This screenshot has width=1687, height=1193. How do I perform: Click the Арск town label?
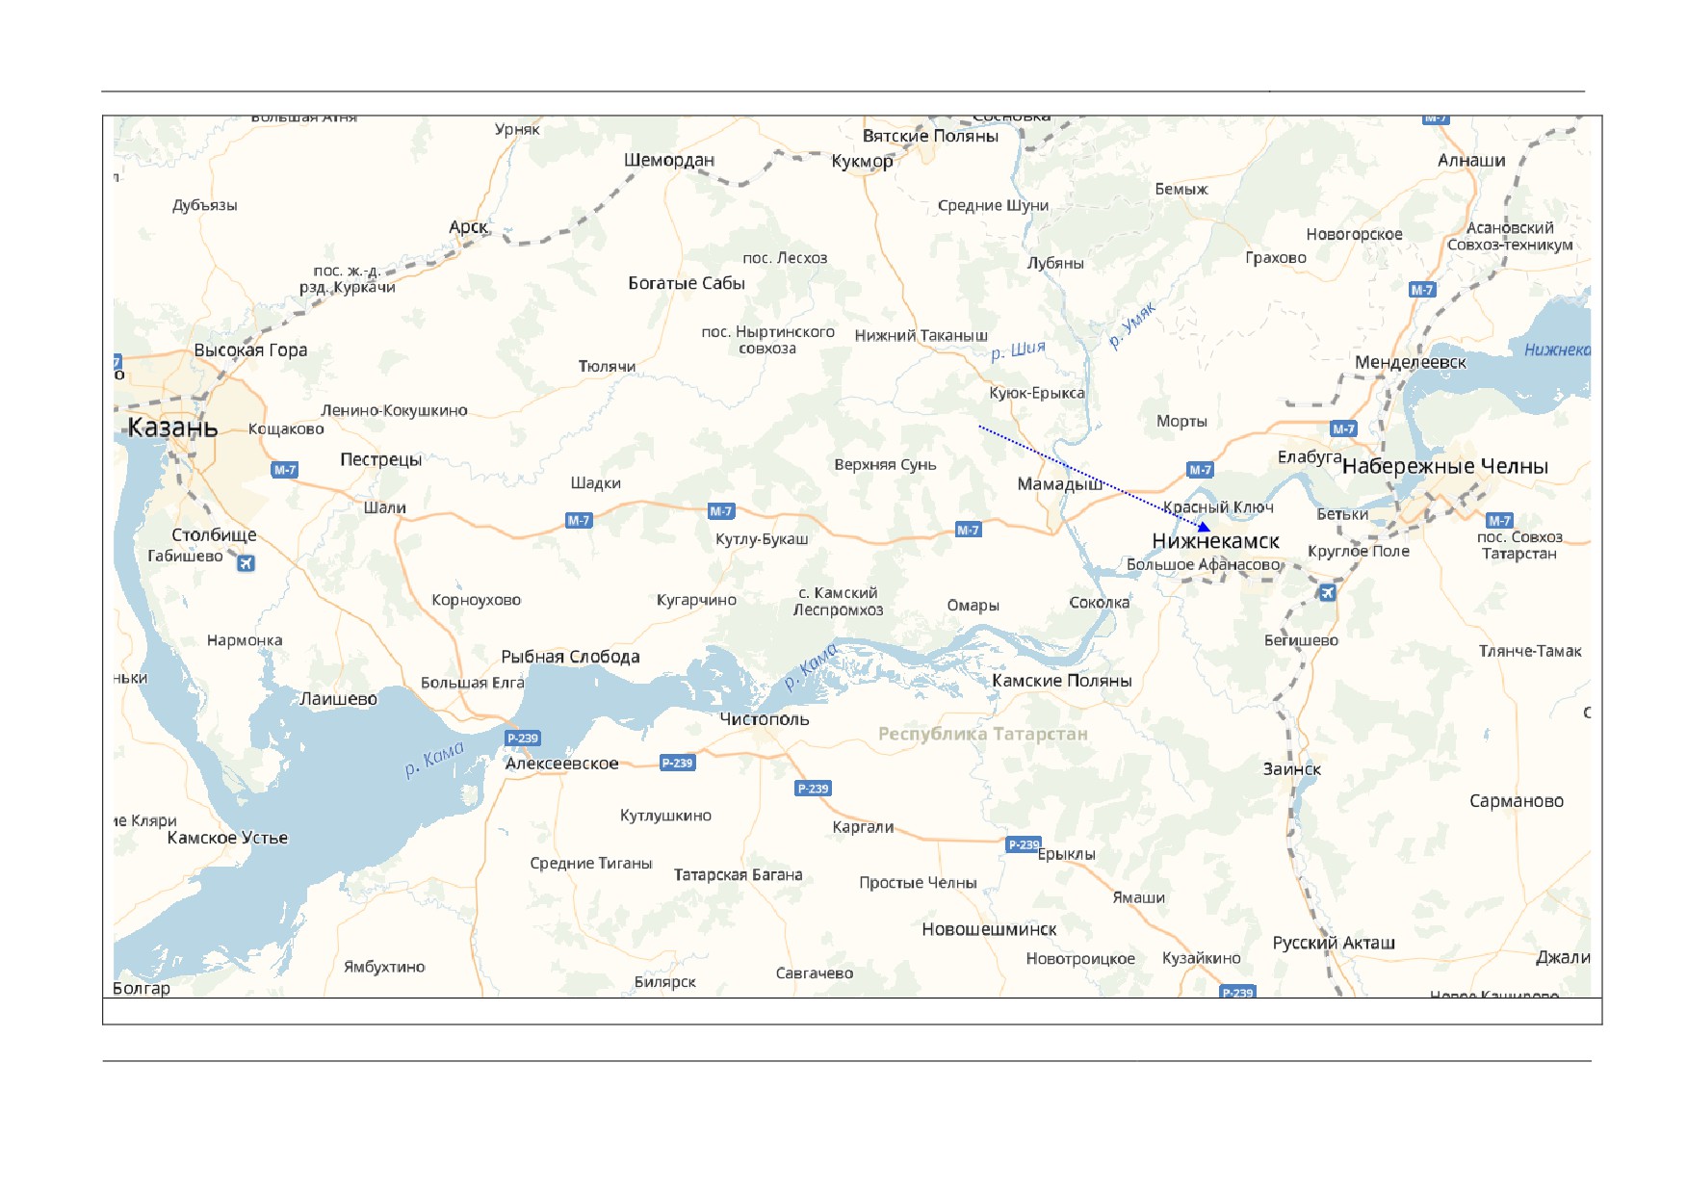click(469, 227)
